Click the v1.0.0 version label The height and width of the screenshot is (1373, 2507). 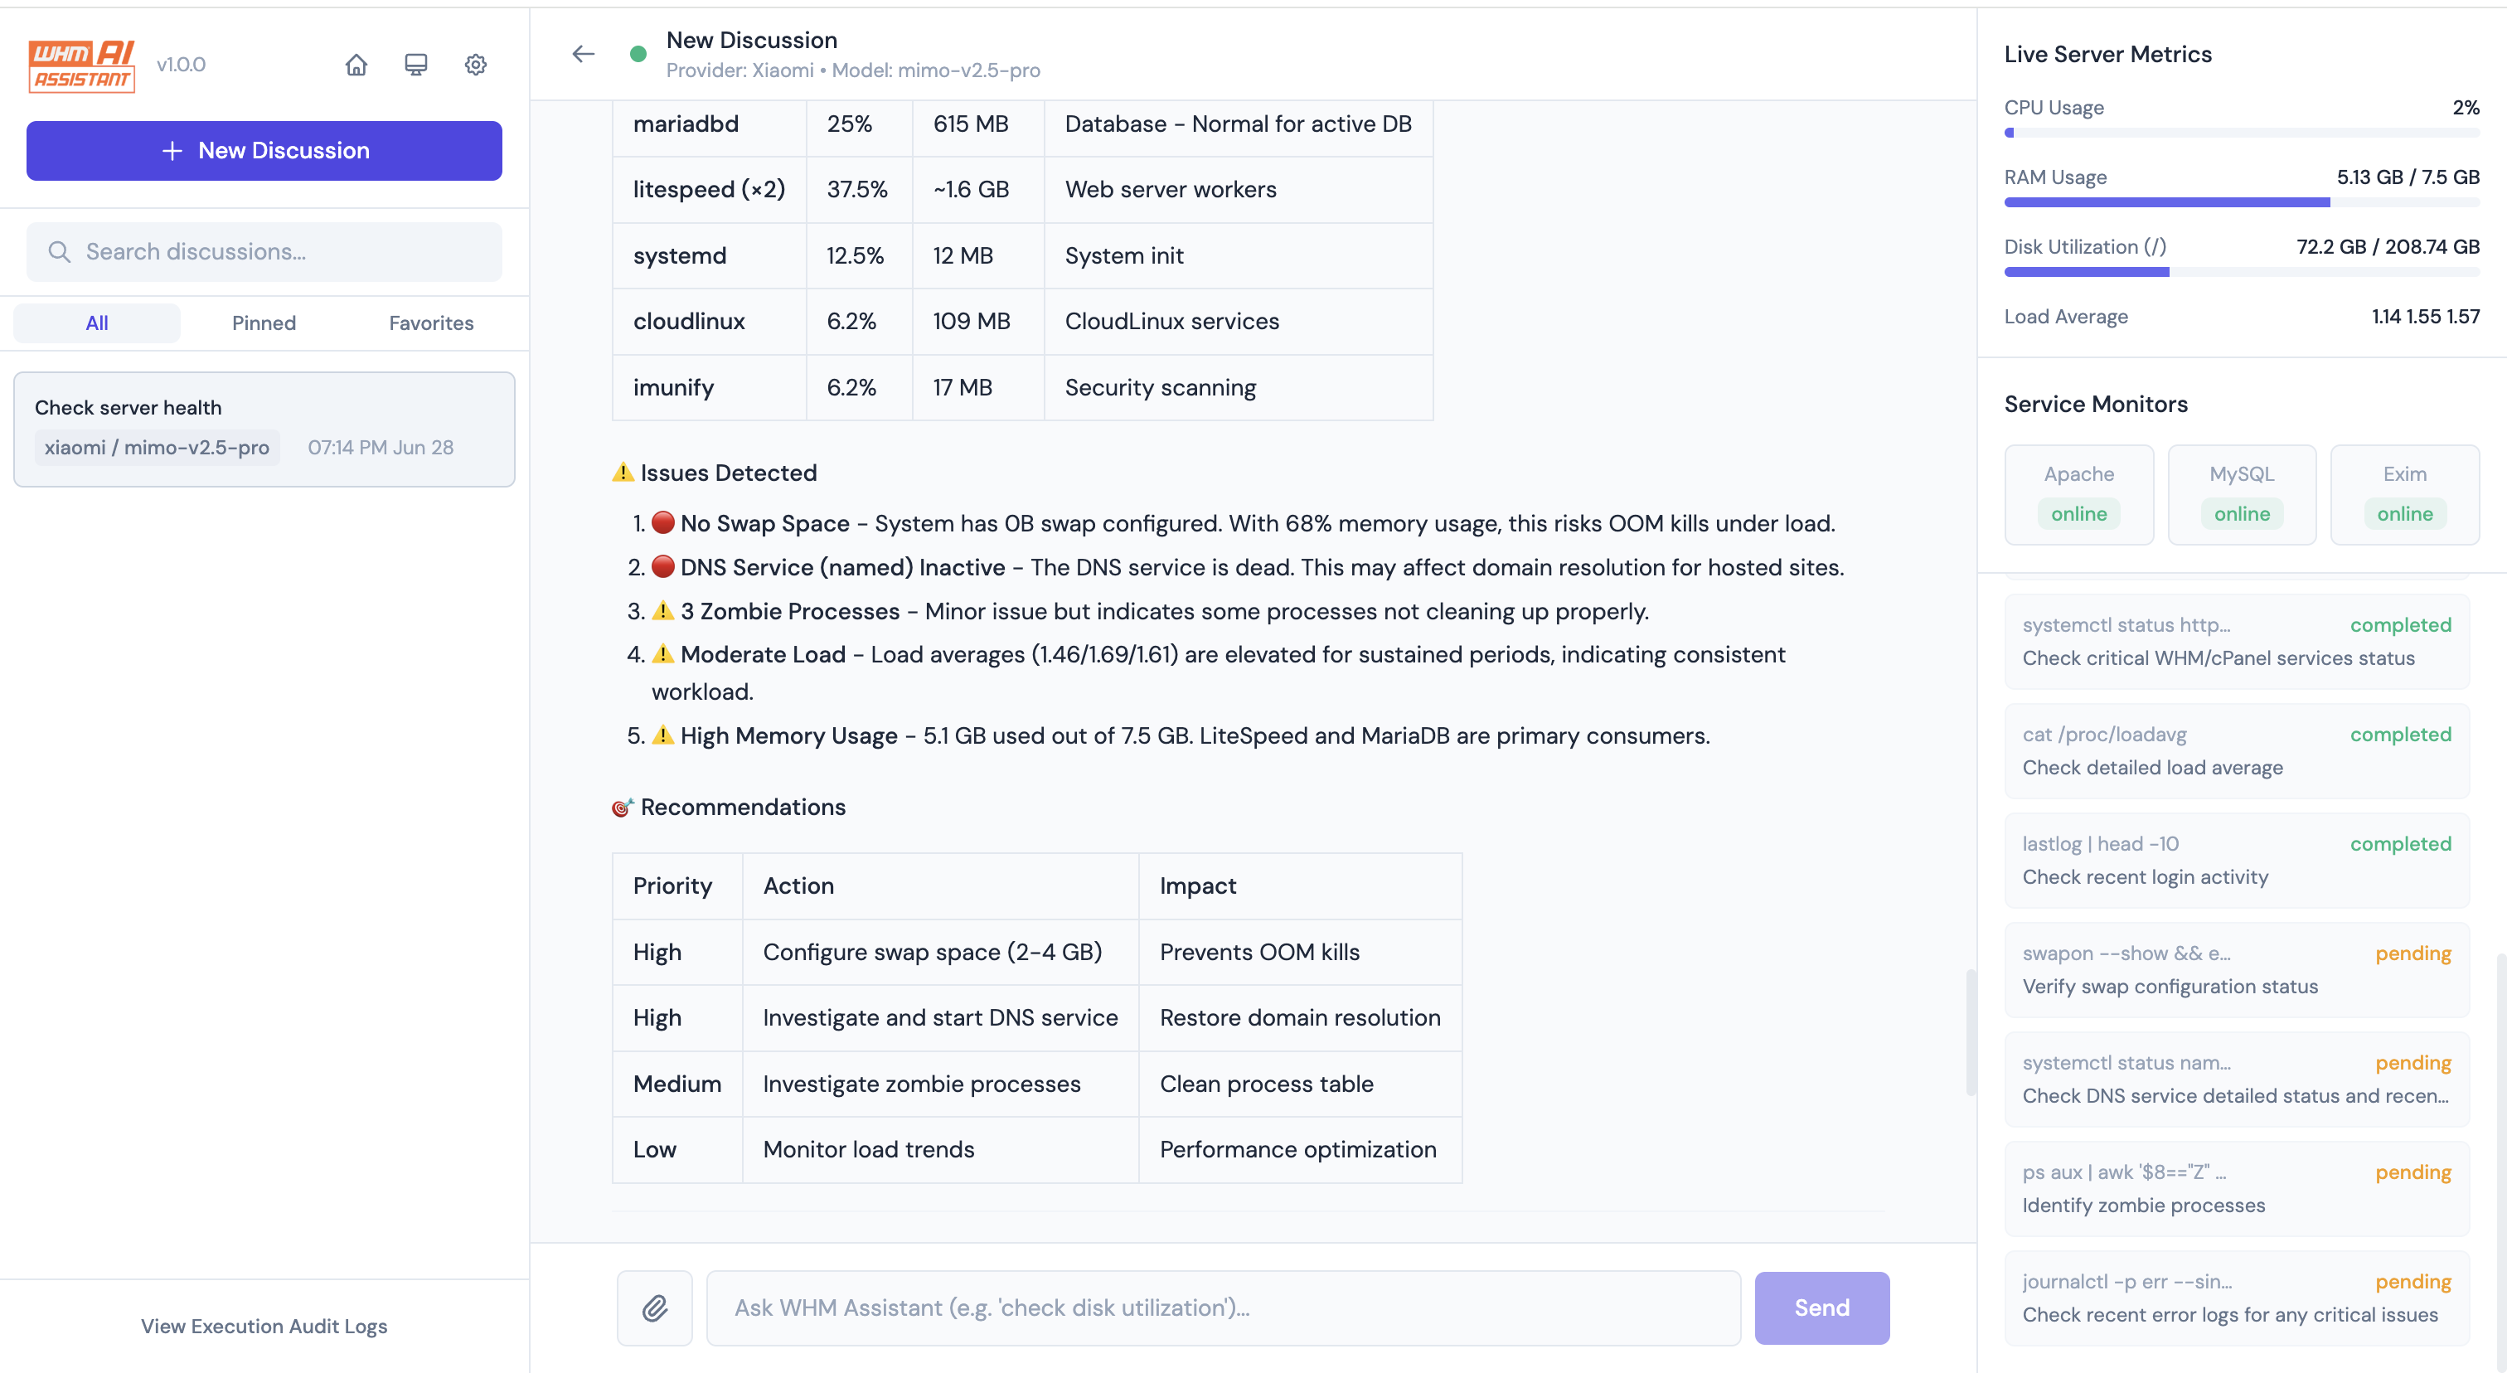[x=181, y=64]
